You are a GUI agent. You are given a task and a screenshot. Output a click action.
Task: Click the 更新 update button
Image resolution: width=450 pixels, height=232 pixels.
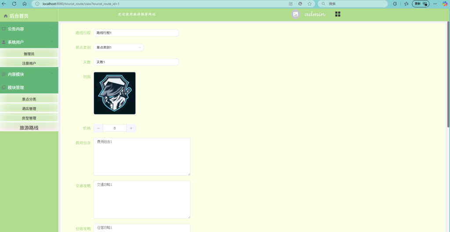pos(421,4)
